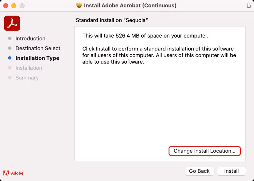Image resolution: width=254 pixels, height=181 pixels.
Task: Select the Introduction step
Action: [x=30, y=38]
